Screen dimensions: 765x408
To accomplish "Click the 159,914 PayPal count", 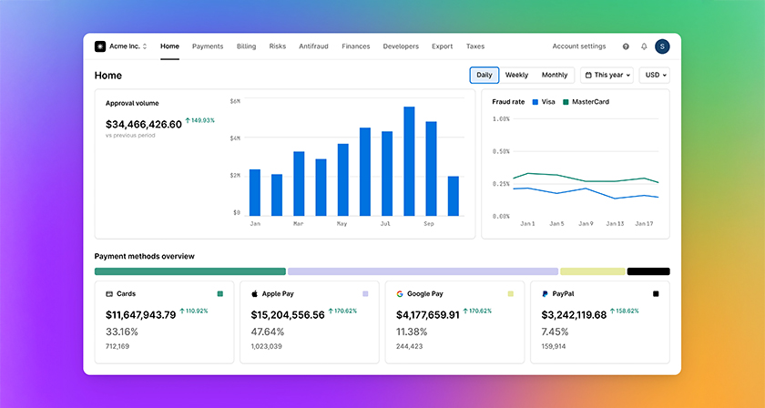I will tap(554, 346).
